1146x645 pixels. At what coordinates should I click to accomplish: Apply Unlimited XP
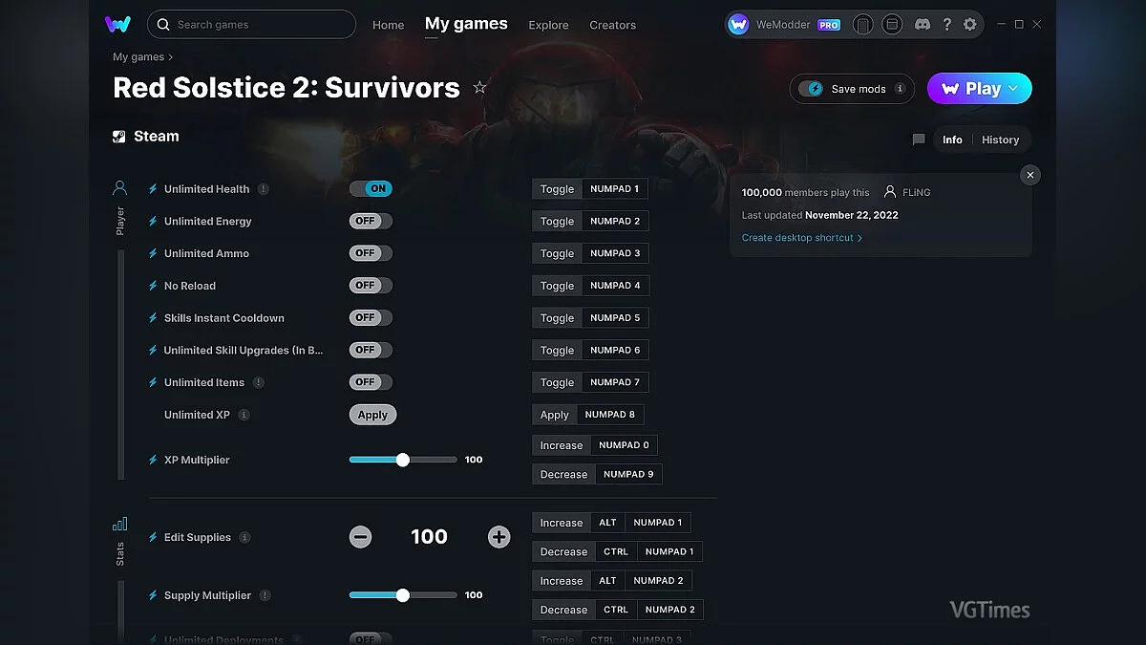372,415
